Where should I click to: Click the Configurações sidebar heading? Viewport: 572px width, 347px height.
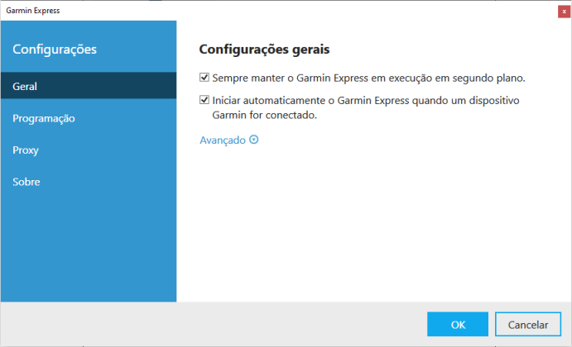click(x=55, y=49)
